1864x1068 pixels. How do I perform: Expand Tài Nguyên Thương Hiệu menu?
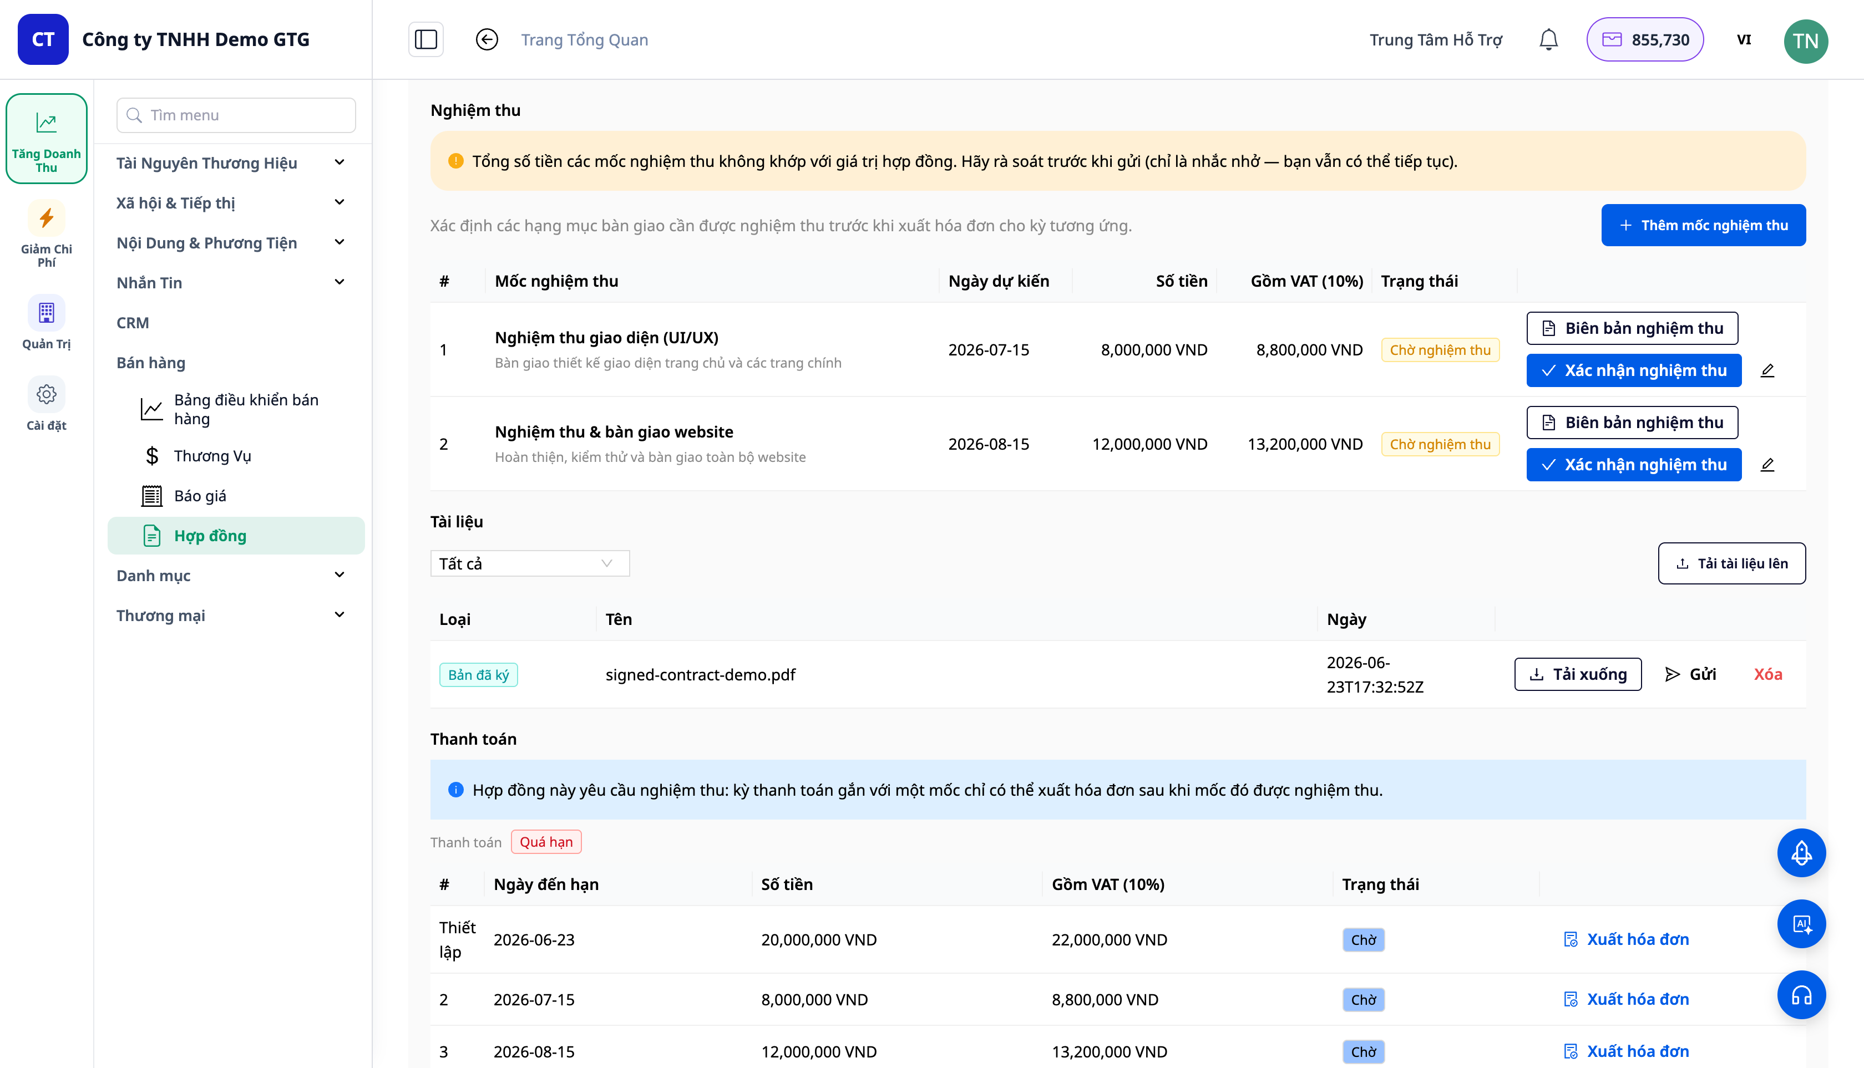point(231,163)
